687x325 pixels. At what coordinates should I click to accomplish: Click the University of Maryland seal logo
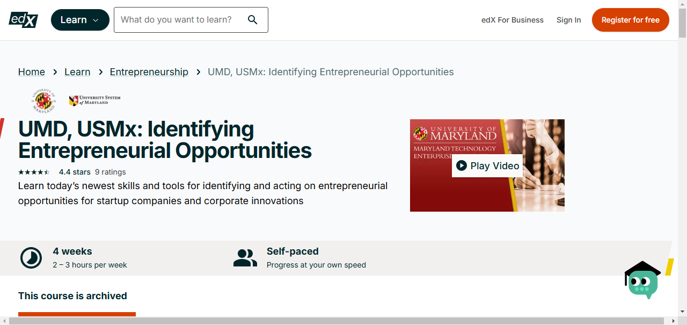point(43,100)
